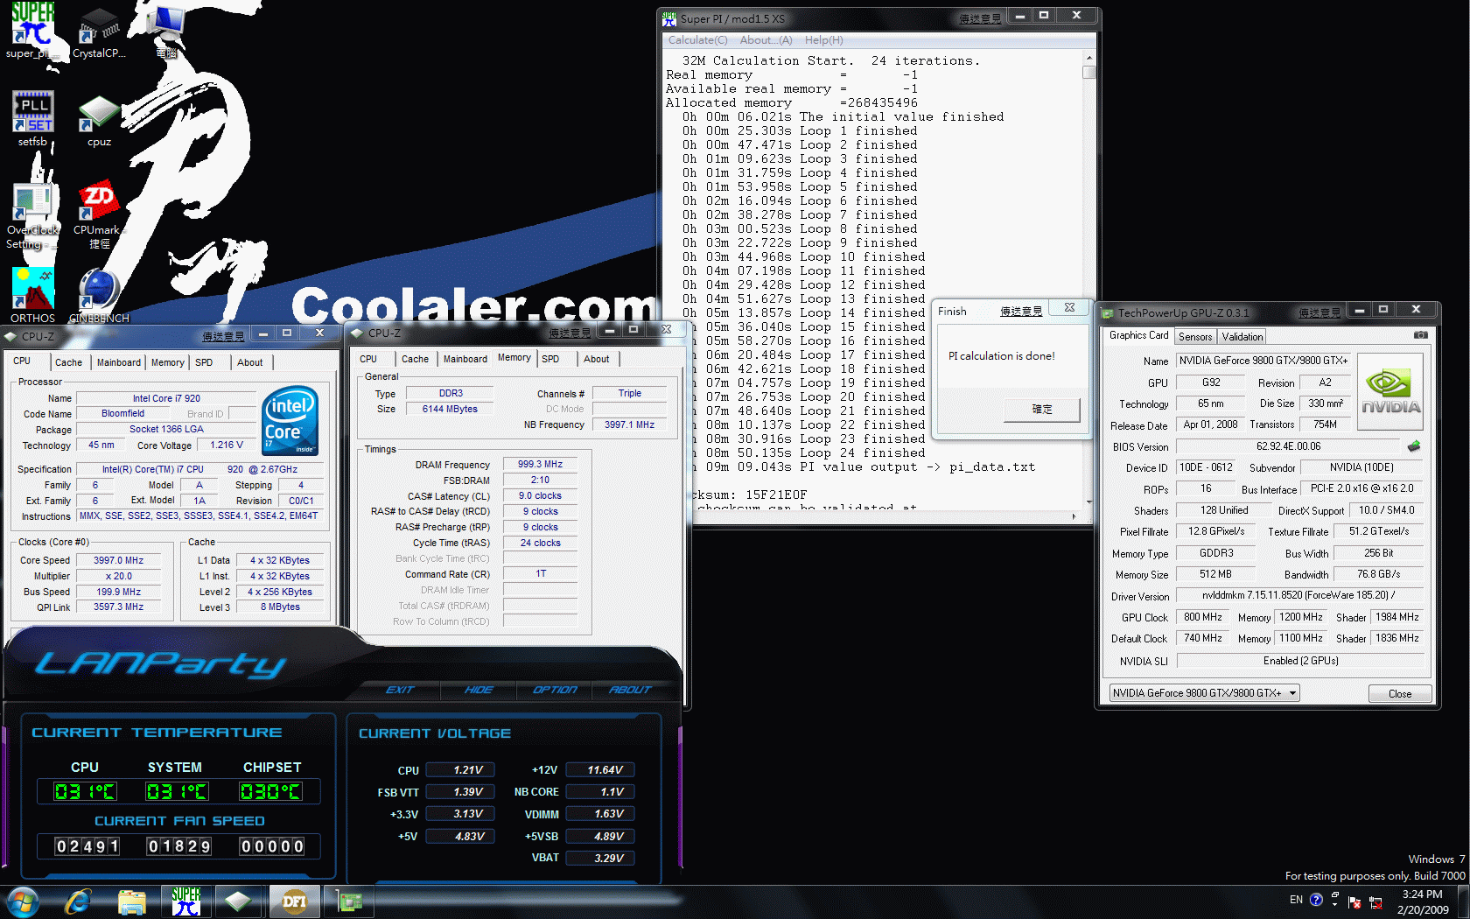Select About tab in right CPU-Z window
Screen dimensions: 1470x919
597,359
